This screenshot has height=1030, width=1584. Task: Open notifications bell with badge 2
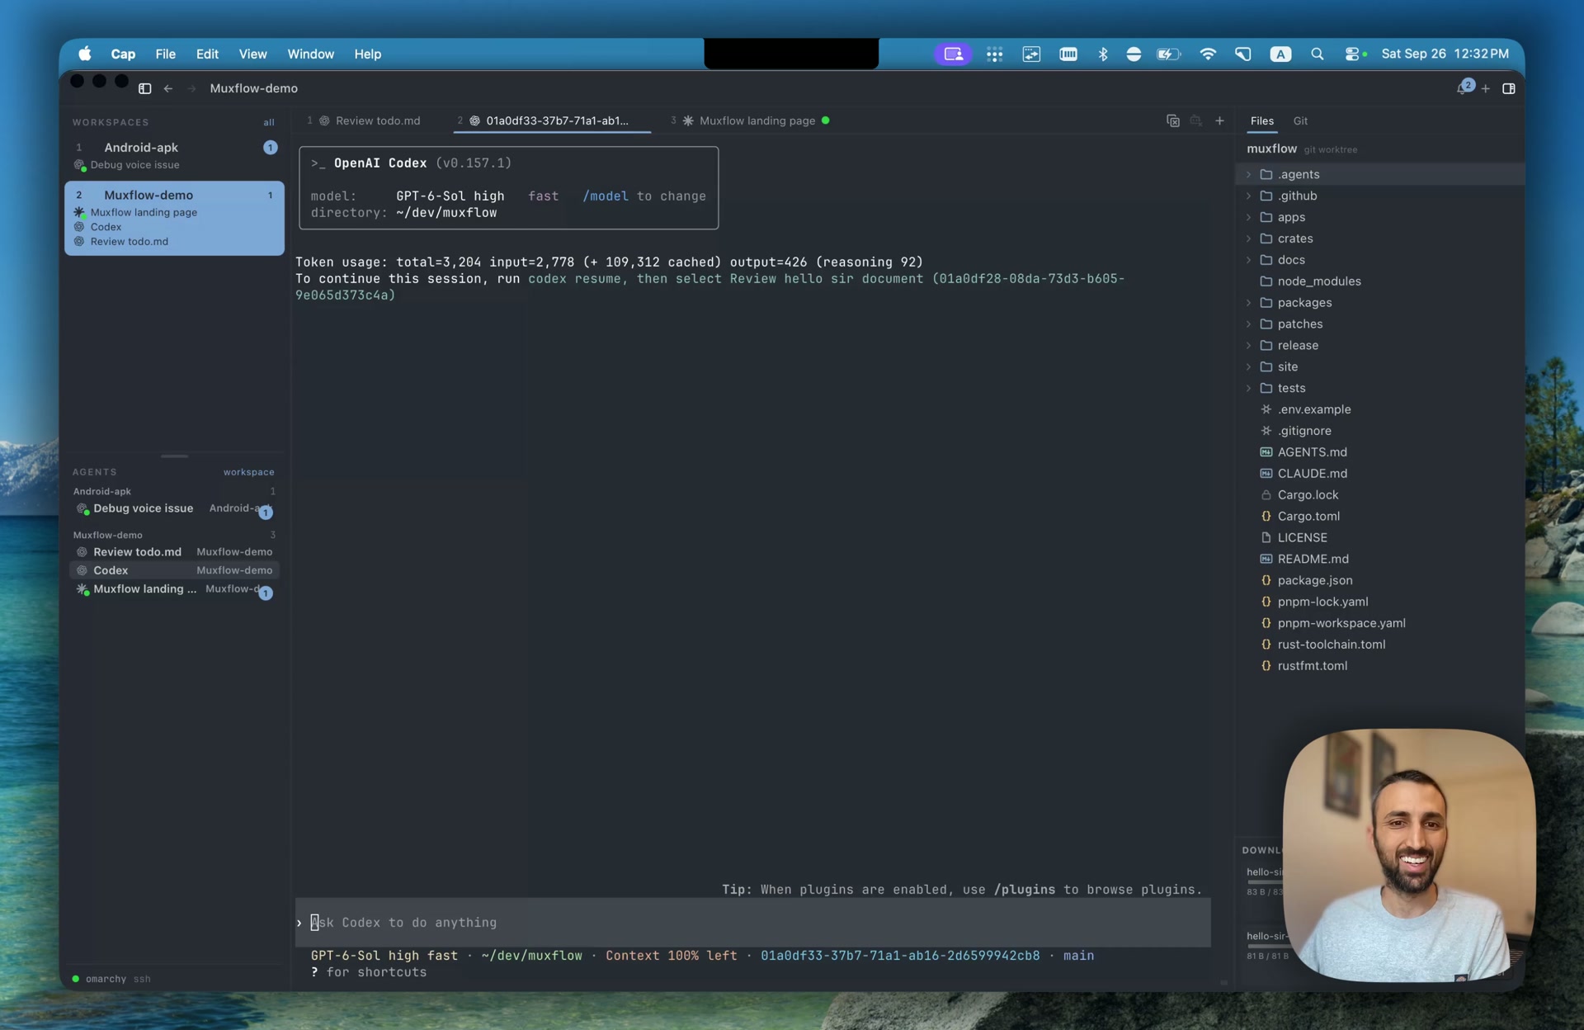coord(1464,87)
